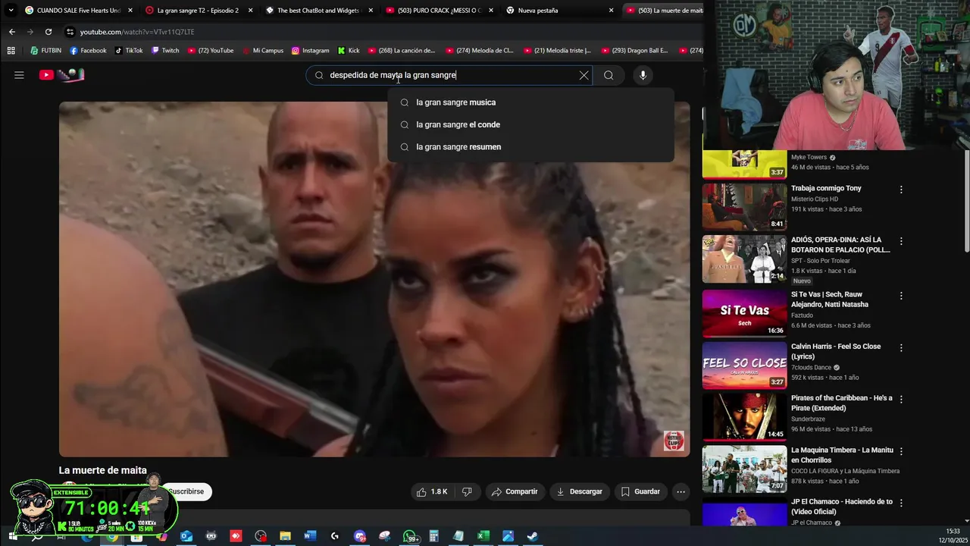Click the page vertical scrollbar
This screenshot has height=546, width=970.
(965, 201)
